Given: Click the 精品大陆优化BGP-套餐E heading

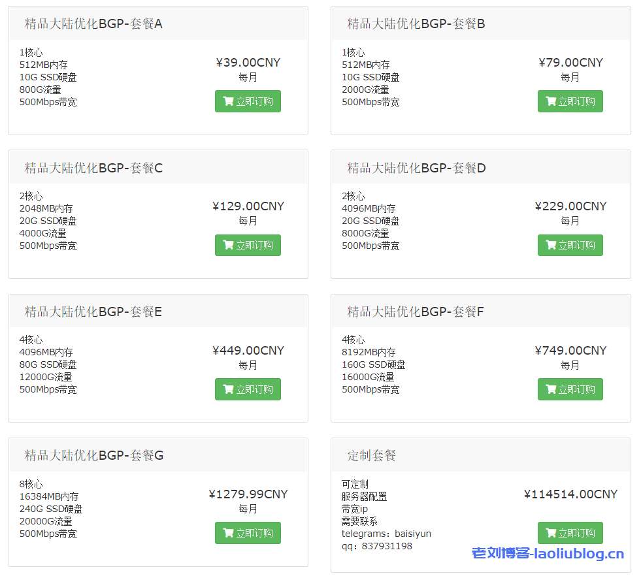Looking at the screenshot, I should [x=93, y=312].
